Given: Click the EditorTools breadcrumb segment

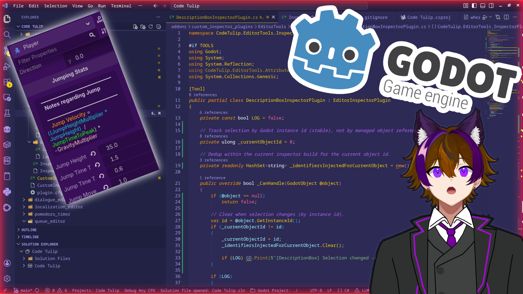Looking at the screenshot, I should click(x=272, y=26).
